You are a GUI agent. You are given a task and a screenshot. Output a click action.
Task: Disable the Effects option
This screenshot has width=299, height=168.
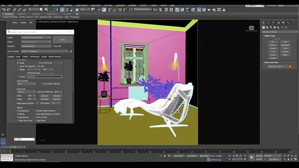[x=18, y=114]
